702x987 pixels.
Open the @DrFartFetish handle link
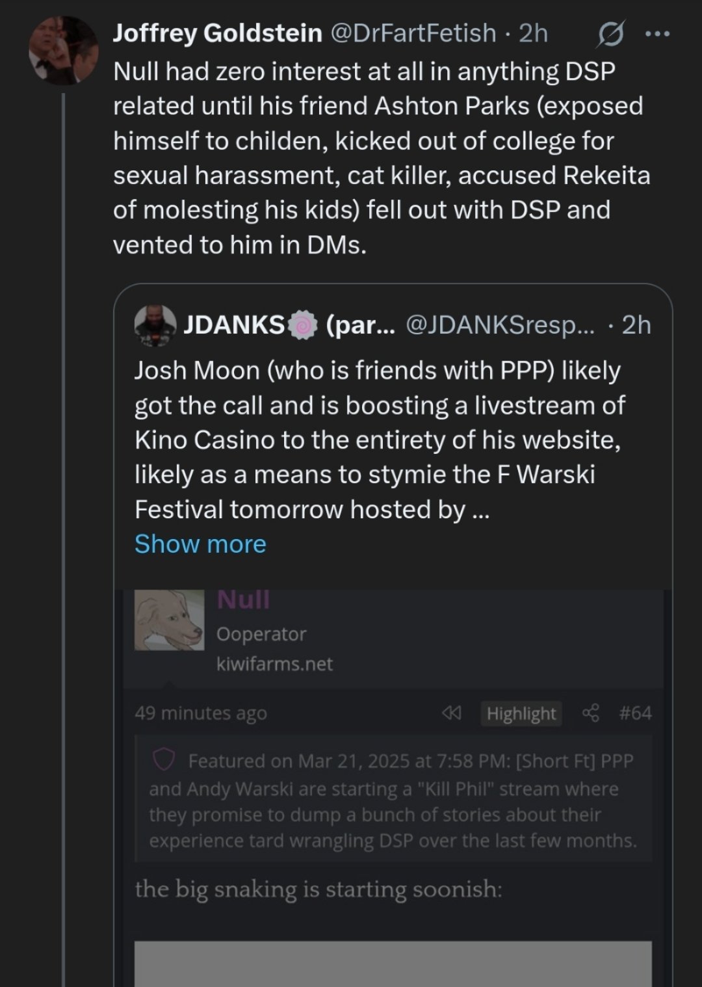[x=413, y=33]
